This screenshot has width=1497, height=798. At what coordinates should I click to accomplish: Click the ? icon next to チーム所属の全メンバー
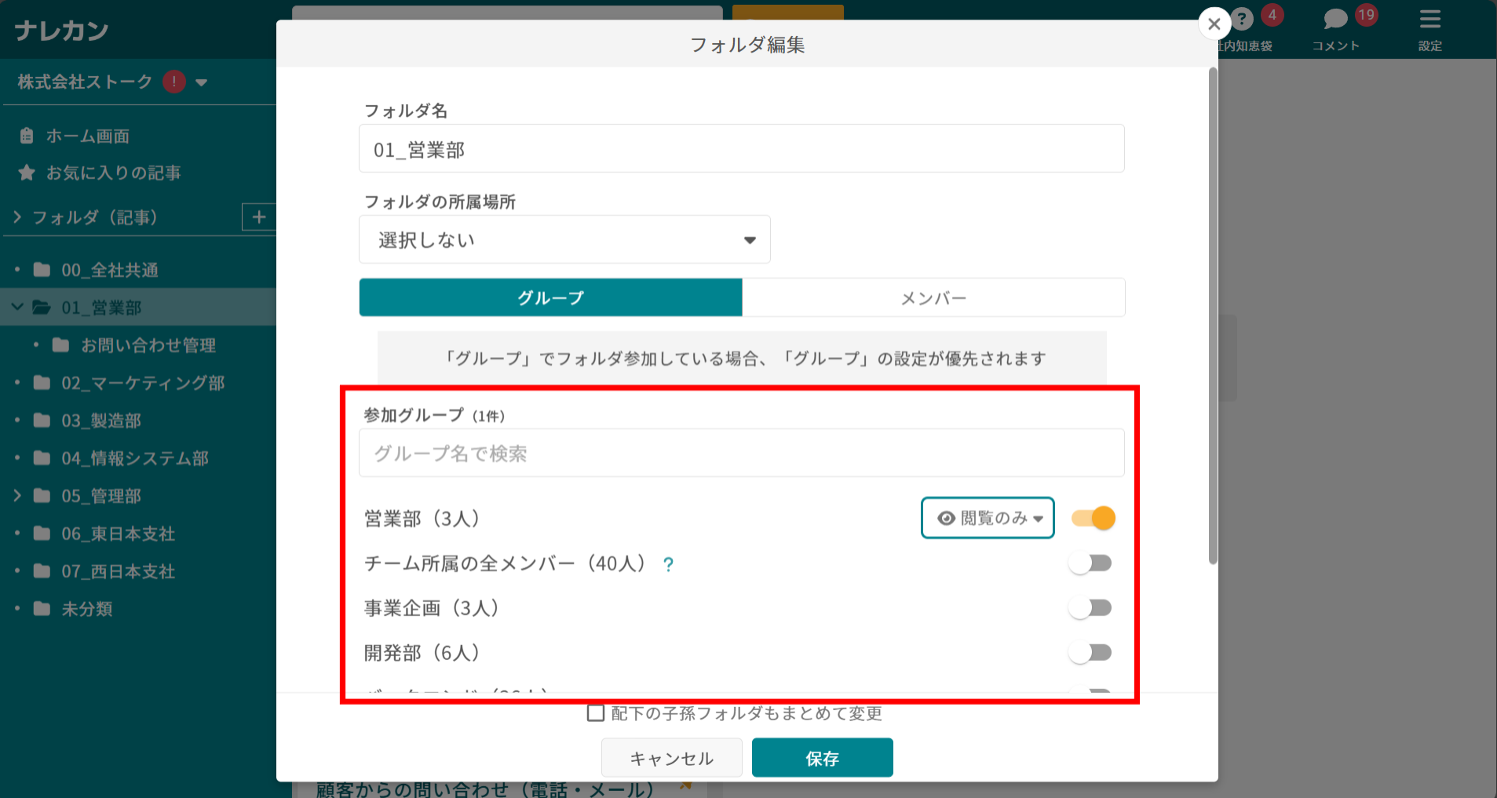click(668, 563)
